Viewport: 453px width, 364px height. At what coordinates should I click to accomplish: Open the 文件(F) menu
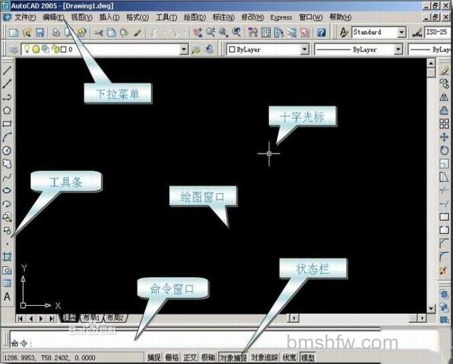coord(25,17)
